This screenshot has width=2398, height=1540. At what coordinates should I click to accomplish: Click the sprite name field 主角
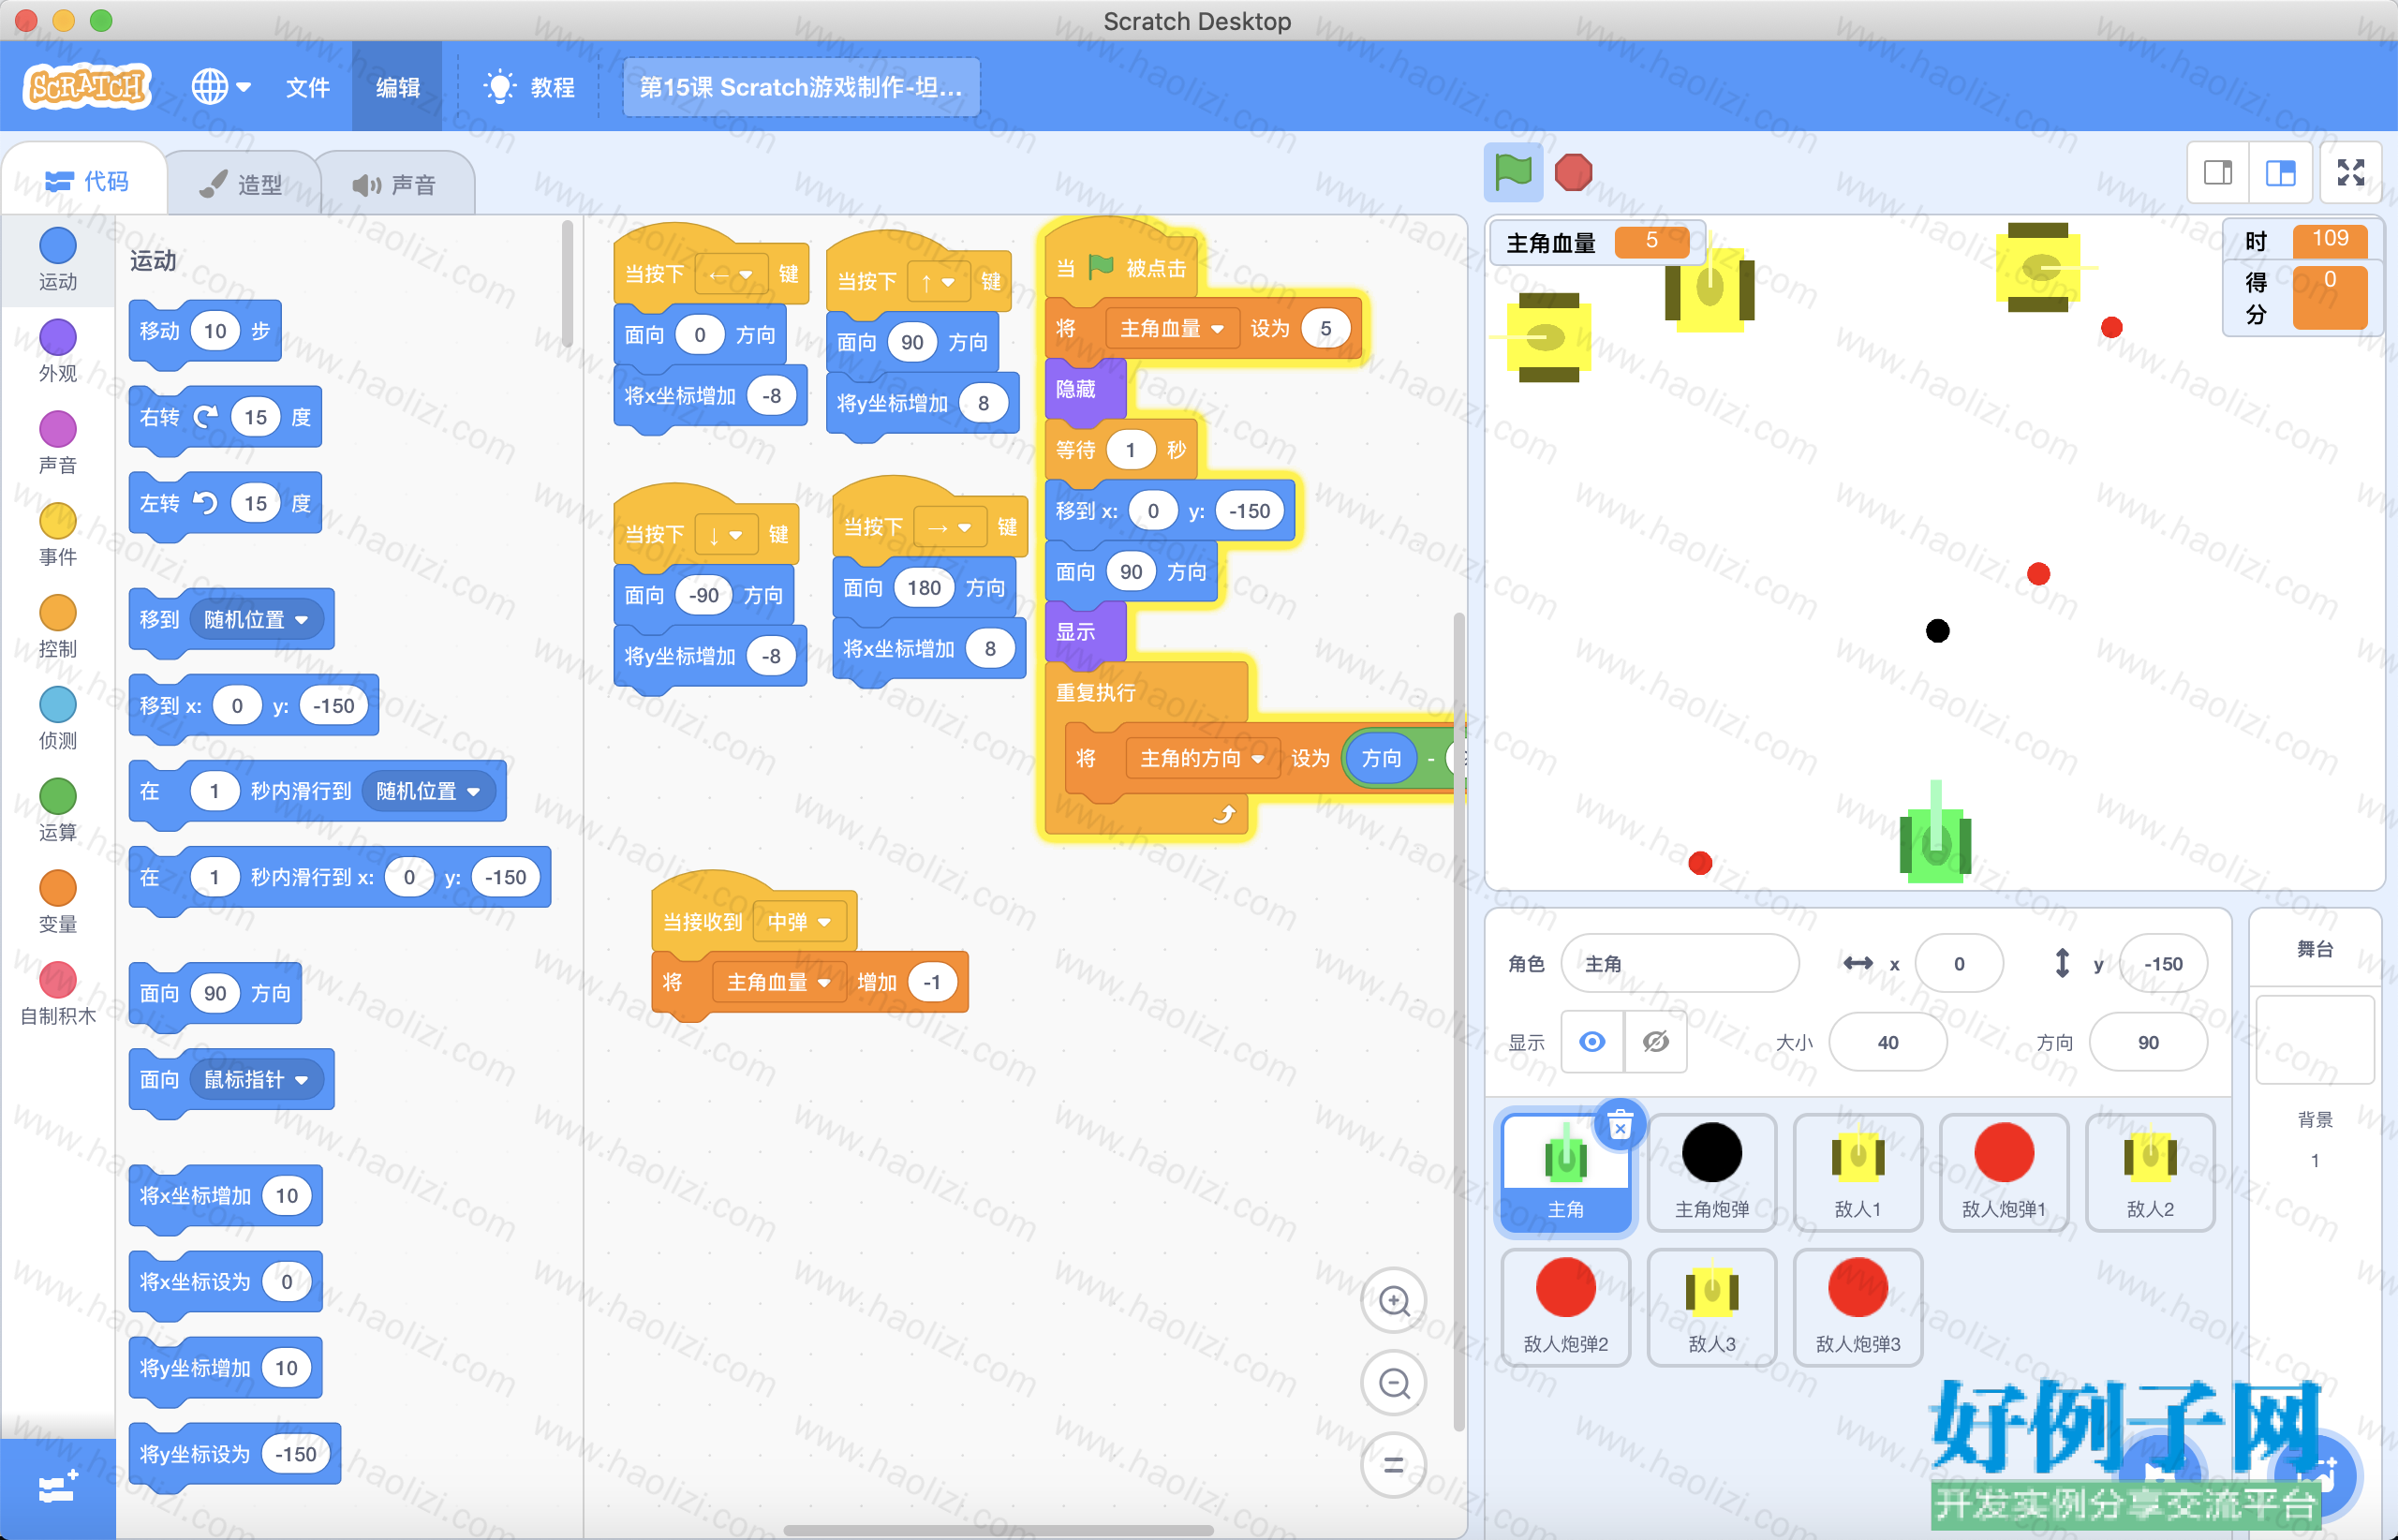point(1680,963)
